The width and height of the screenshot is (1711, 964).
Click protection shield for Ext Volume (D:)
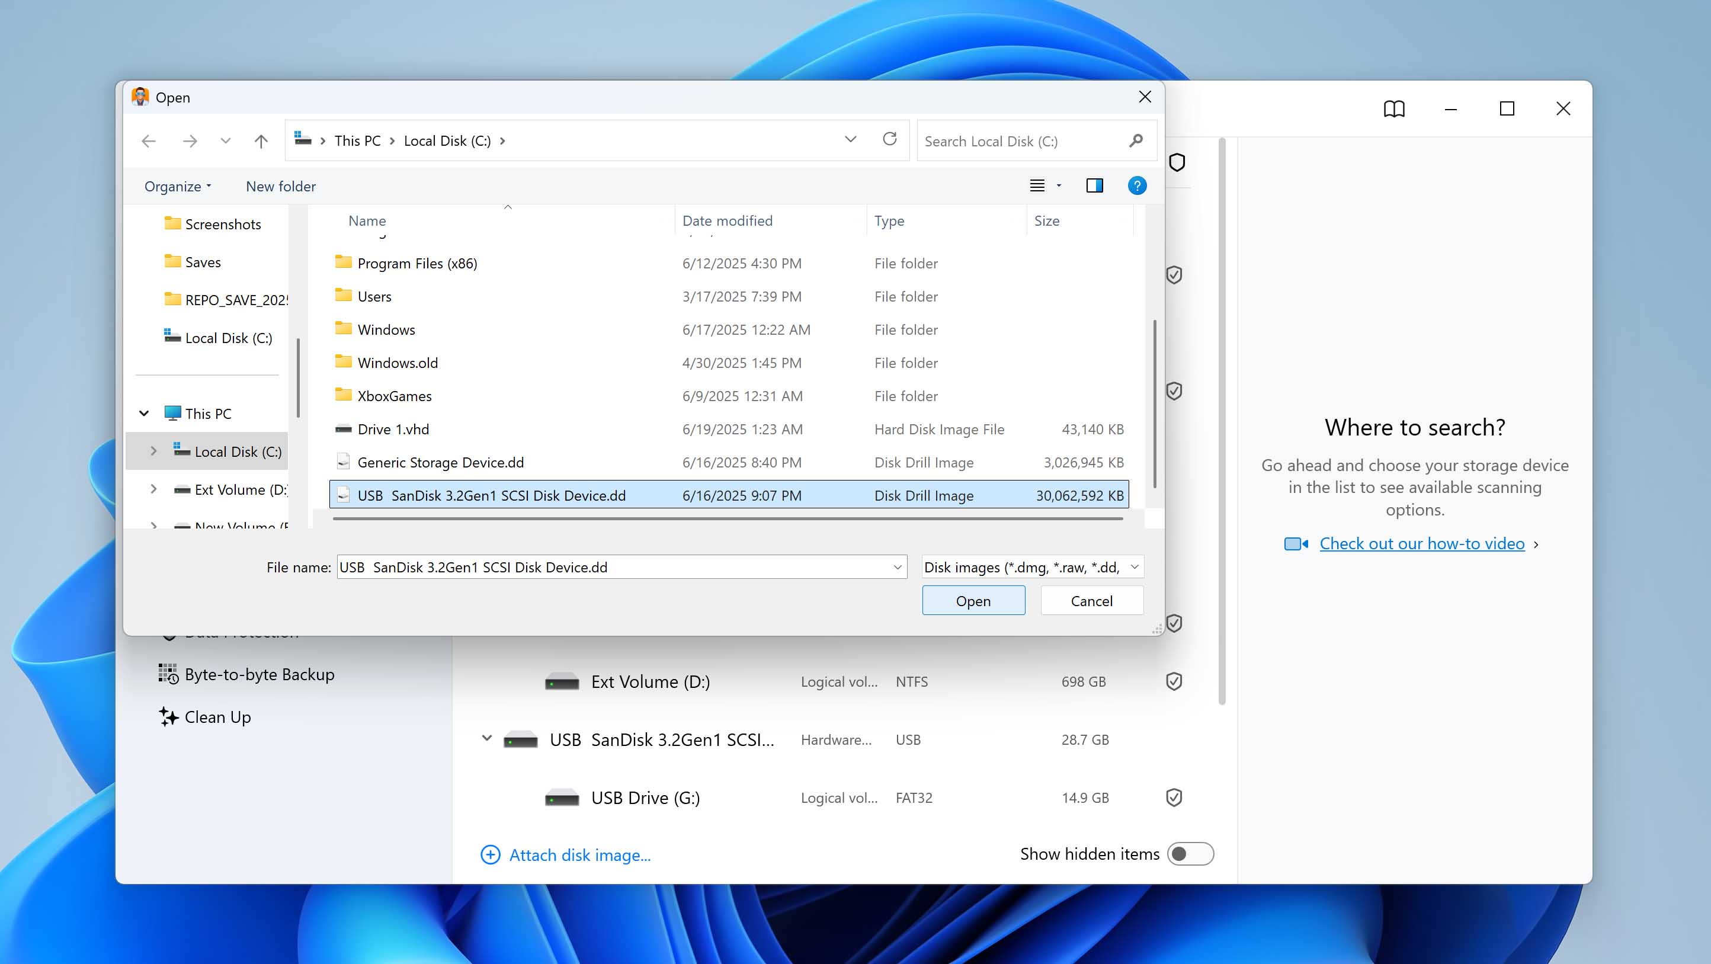[x=1174, y=681]
